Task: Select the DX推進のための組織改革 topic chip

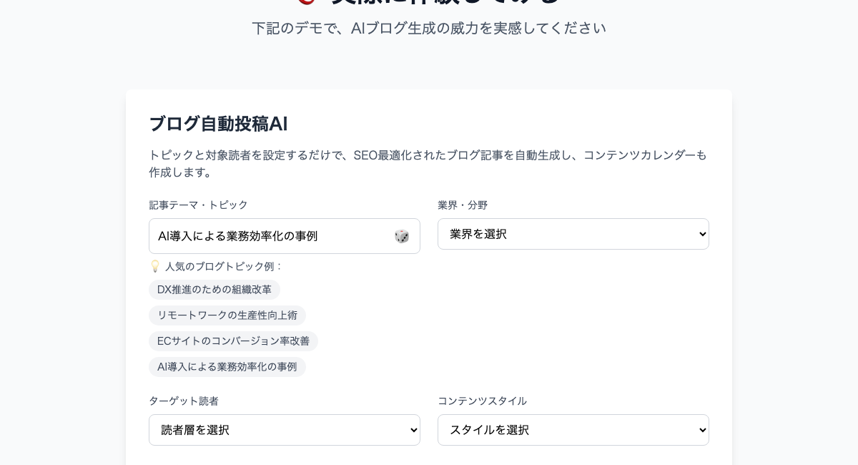Action: click(x=214, y=290)
